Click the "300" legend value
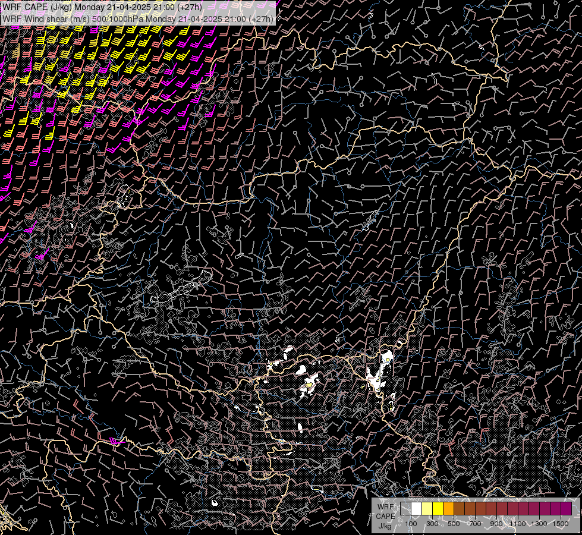582x535 pixels. [x=432, y=524]
